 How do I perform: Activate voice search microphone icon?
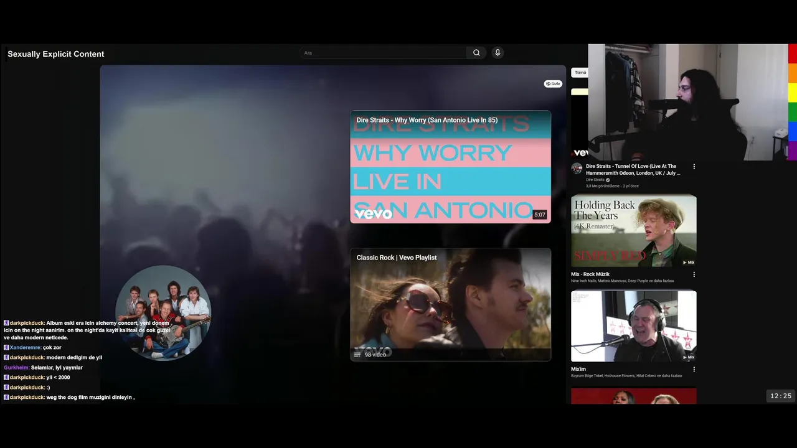pos(498,53)
